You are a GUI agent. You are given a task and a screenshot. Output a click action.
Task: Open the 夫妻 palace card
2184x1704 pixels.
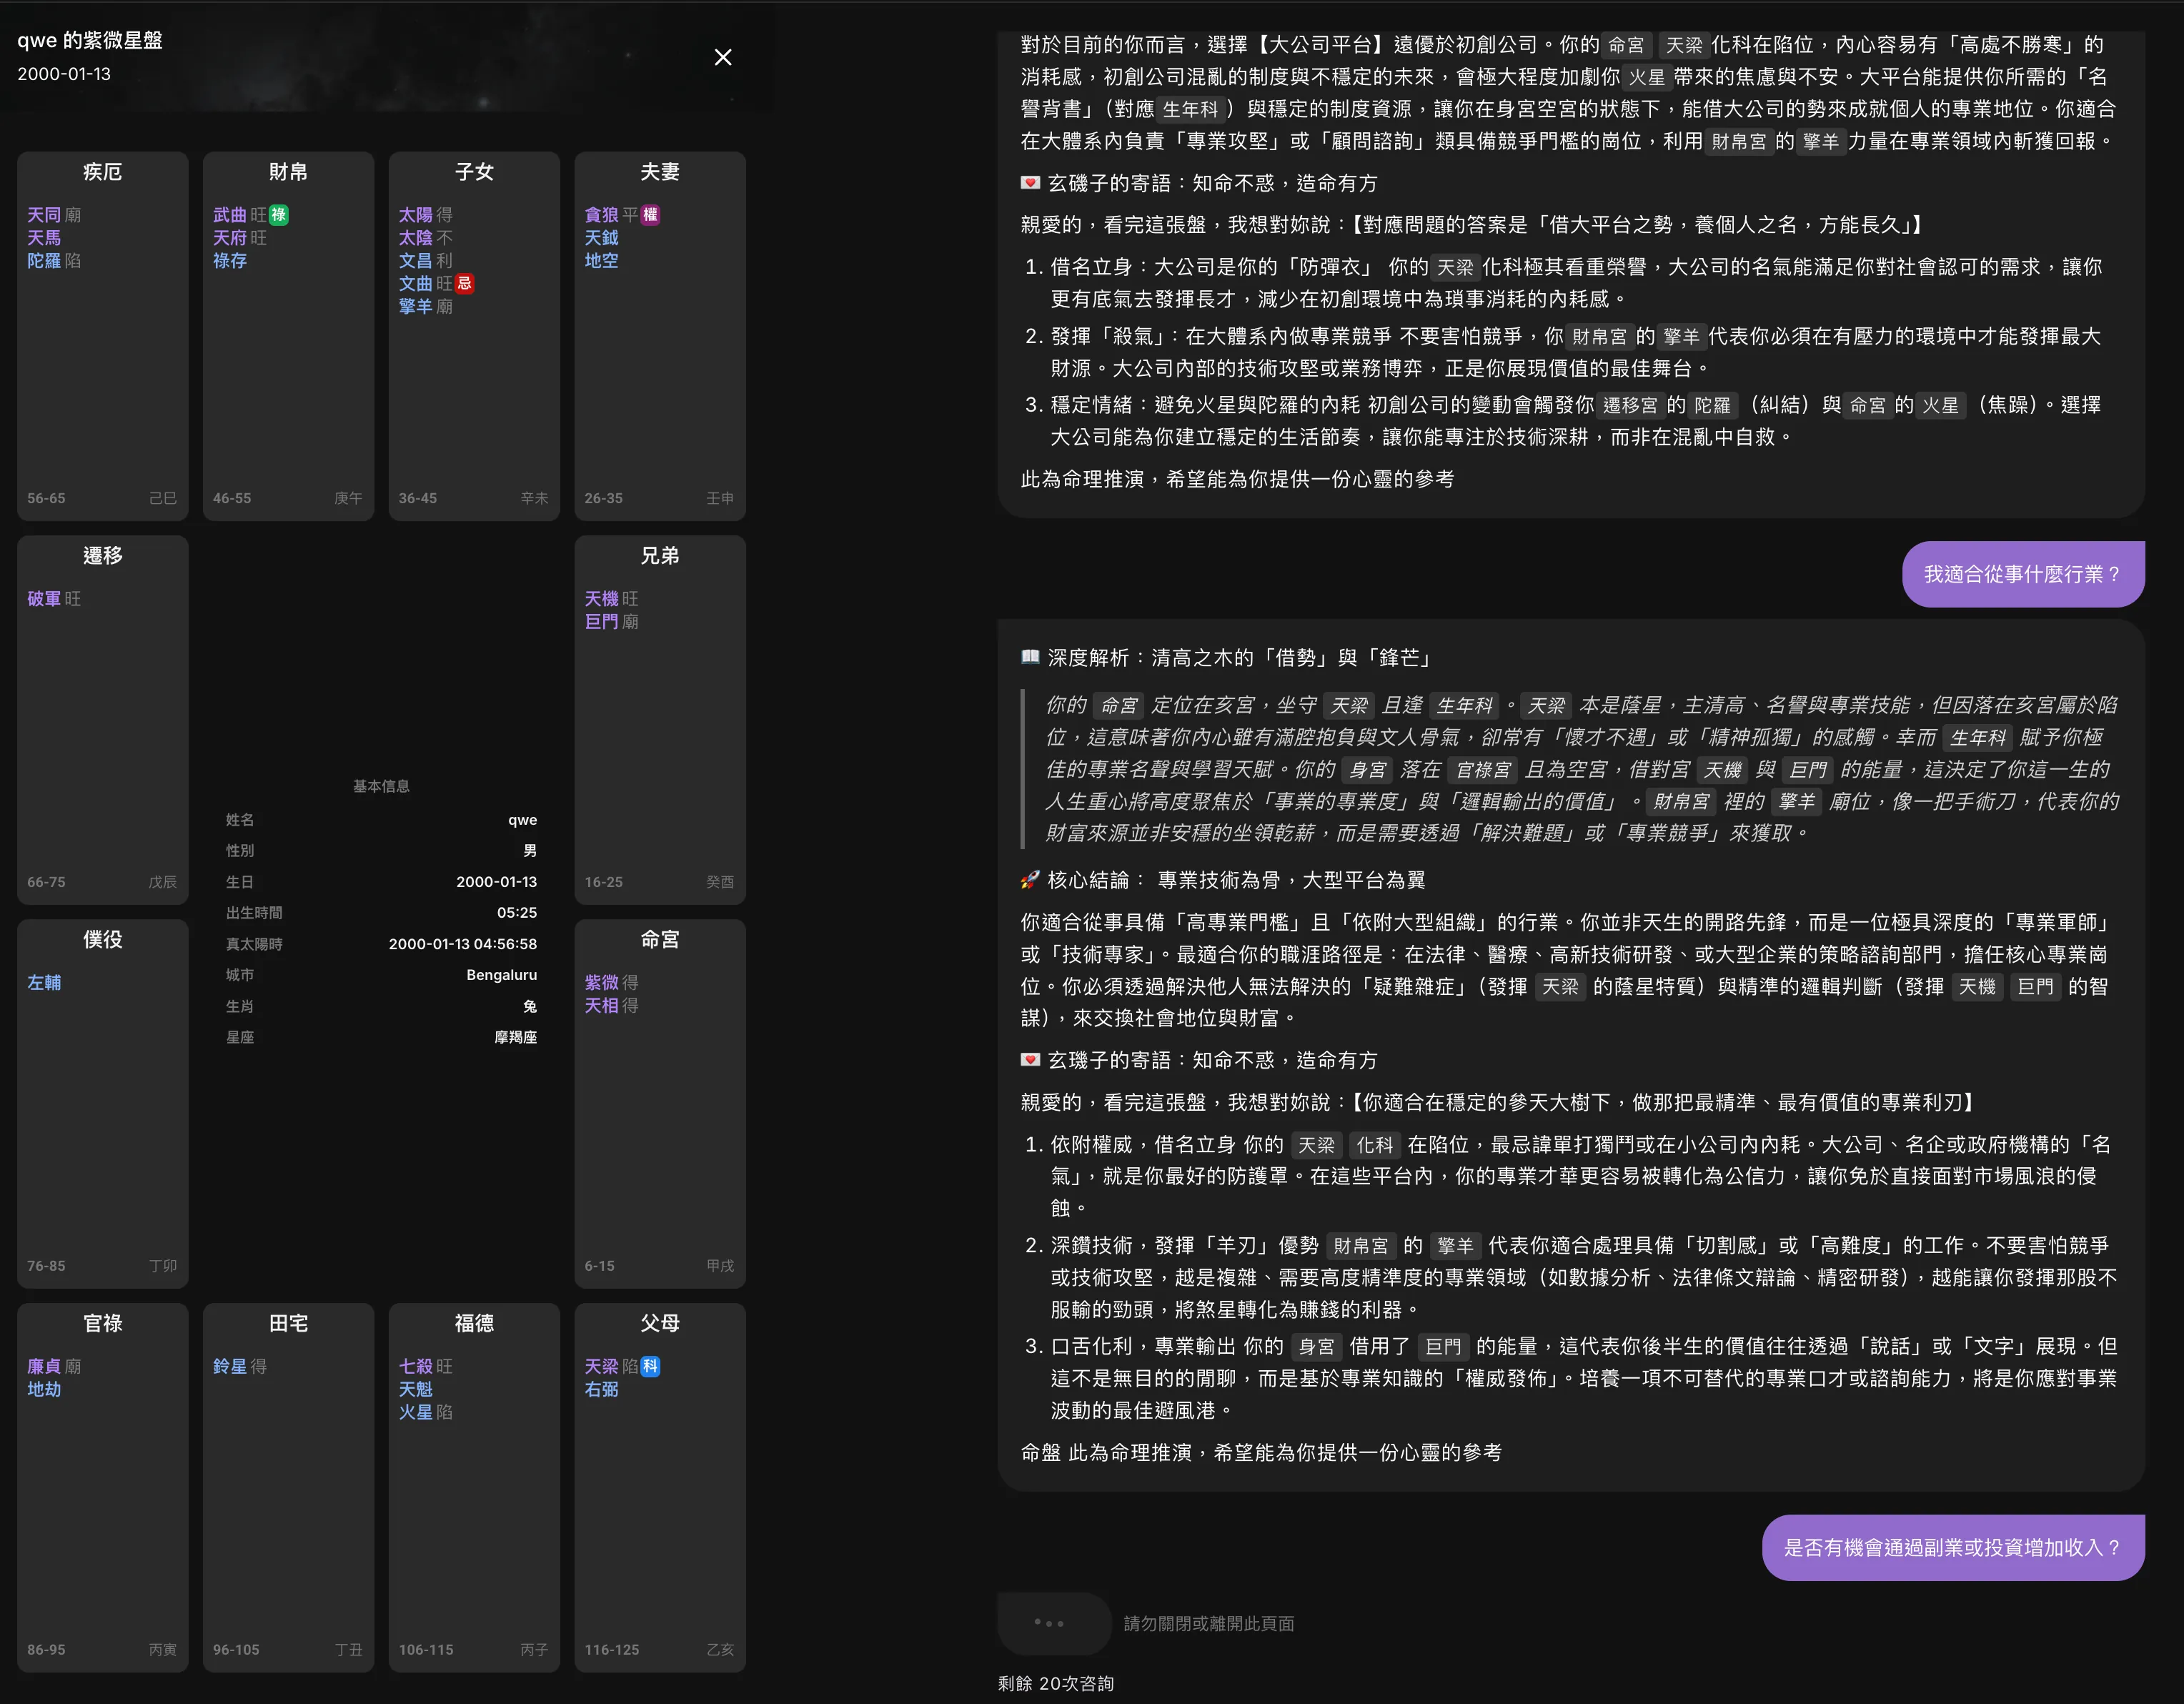[x=660, y=335]
